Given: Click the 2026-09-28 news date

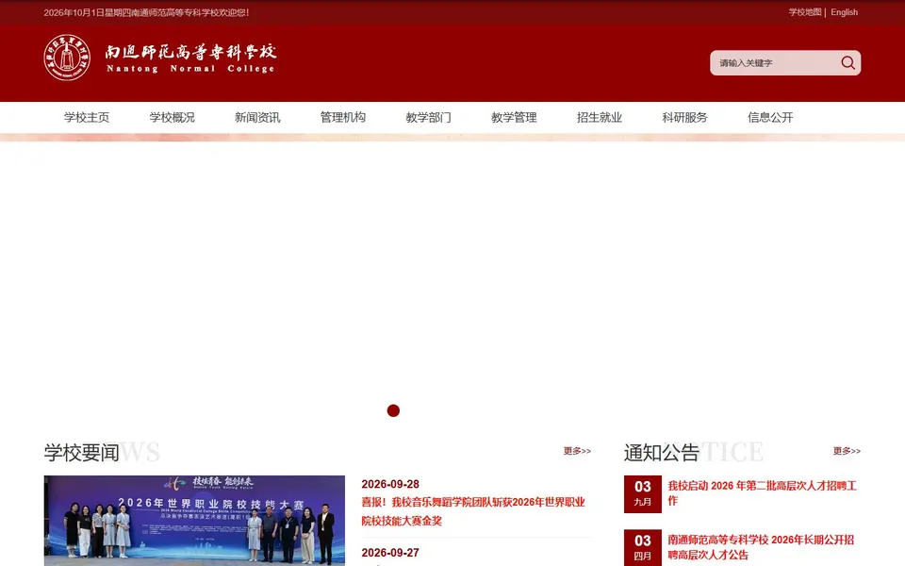Looking at the screenshot, I should click(x=390, y=484).
